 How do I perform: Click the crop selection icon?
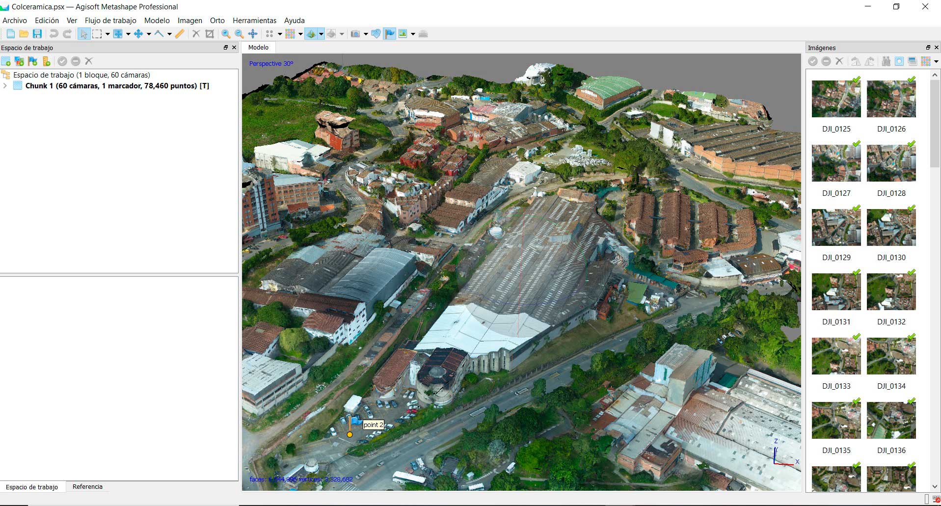210,34
